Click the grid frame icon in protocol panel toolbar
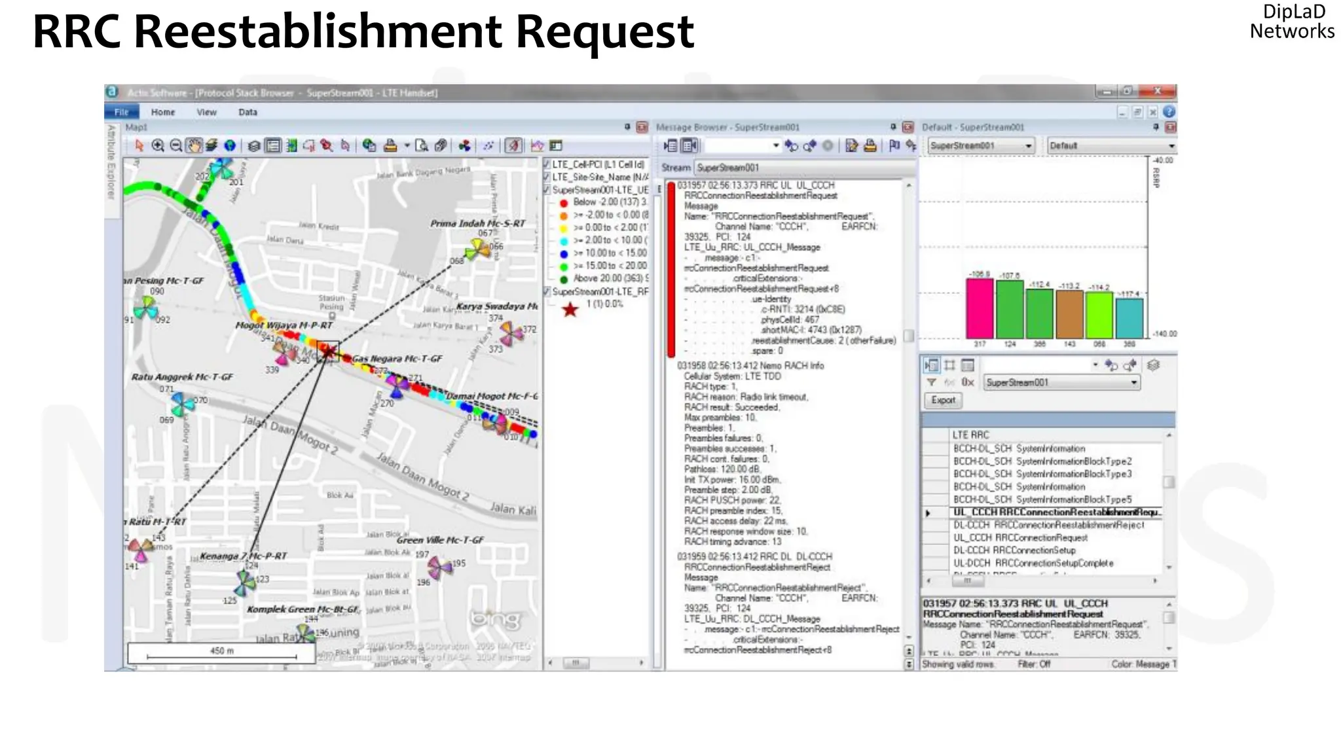 [x=949, y=365]
